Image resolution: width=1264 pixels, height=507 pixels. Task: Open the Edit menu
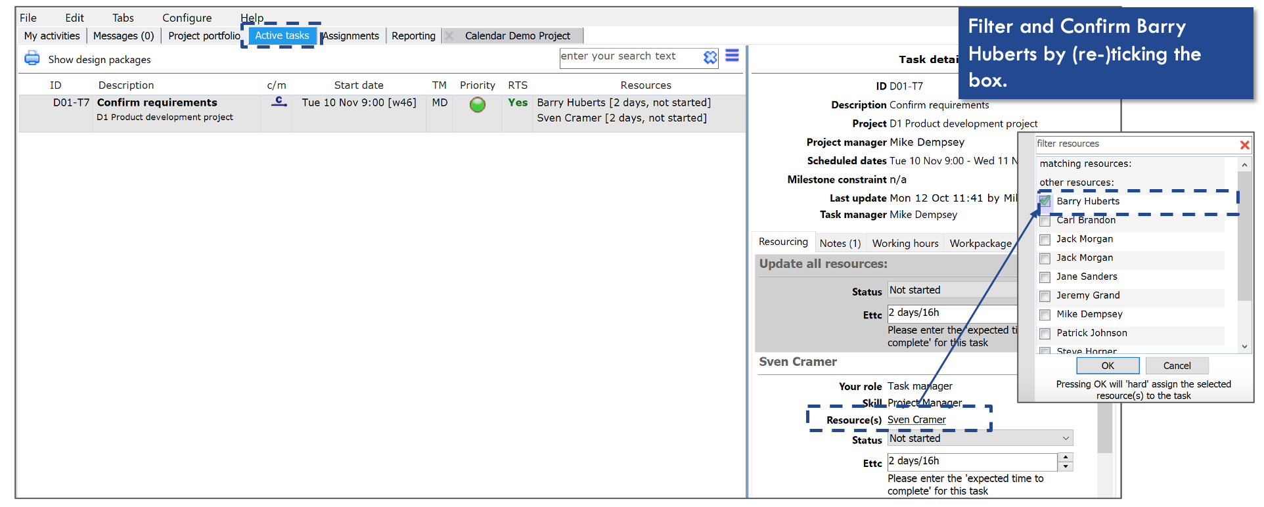coord(74,18)
